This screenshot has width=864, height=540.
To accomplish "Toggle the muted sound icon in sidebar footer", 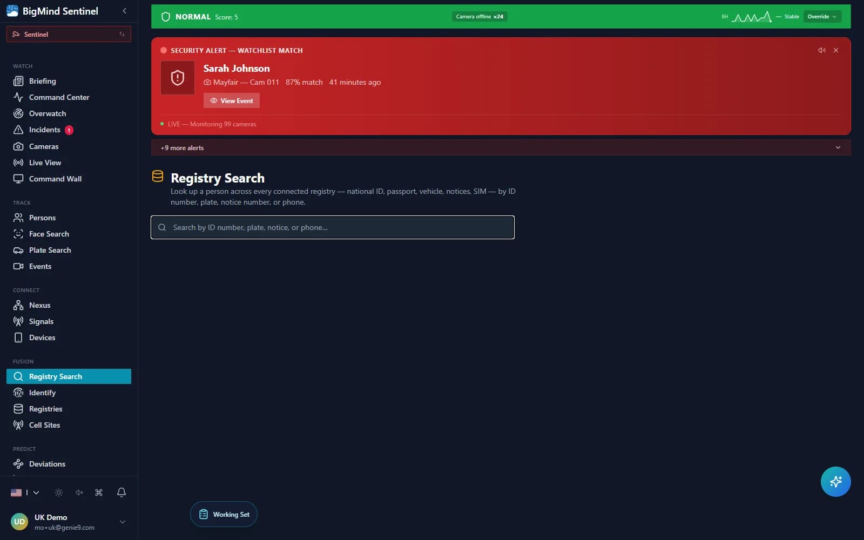I will click(x=79, y=492).
